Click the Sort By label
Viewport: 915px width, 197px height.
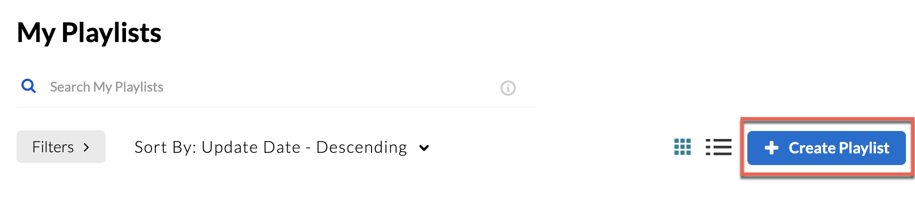165,147
